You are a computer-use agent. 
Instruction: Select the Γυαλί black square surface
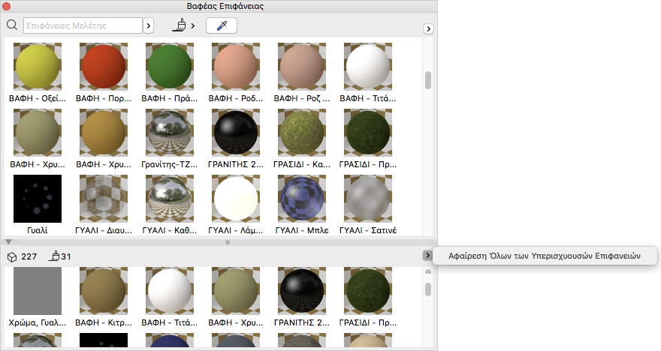coord(38,199)
